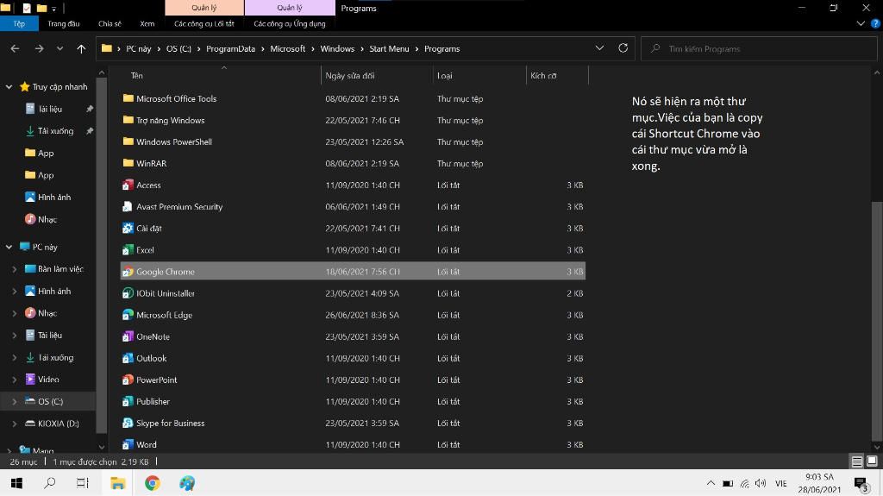Select the Publisher shortcut icon
The image size is (883, 496).
(128, 401)
